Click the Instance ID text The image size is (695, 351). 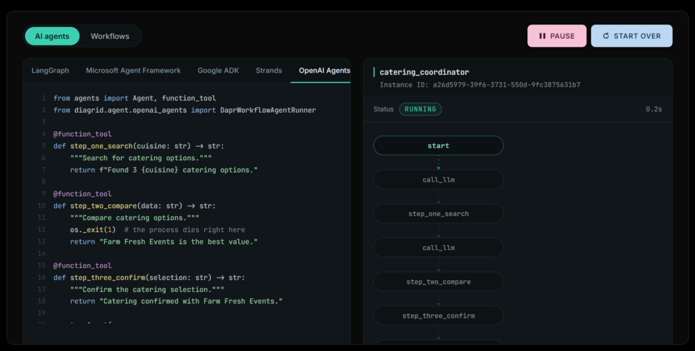click(480, 85)
